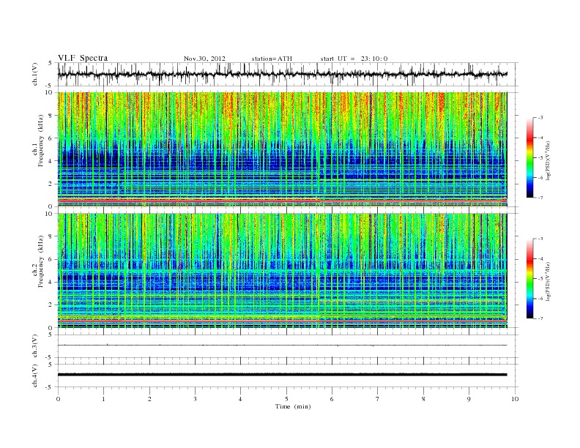Image resolution: width=580 pixels, height=448 pixels.
Task: Click the ch.1 spectrogram image
Action: click(282, 149)
